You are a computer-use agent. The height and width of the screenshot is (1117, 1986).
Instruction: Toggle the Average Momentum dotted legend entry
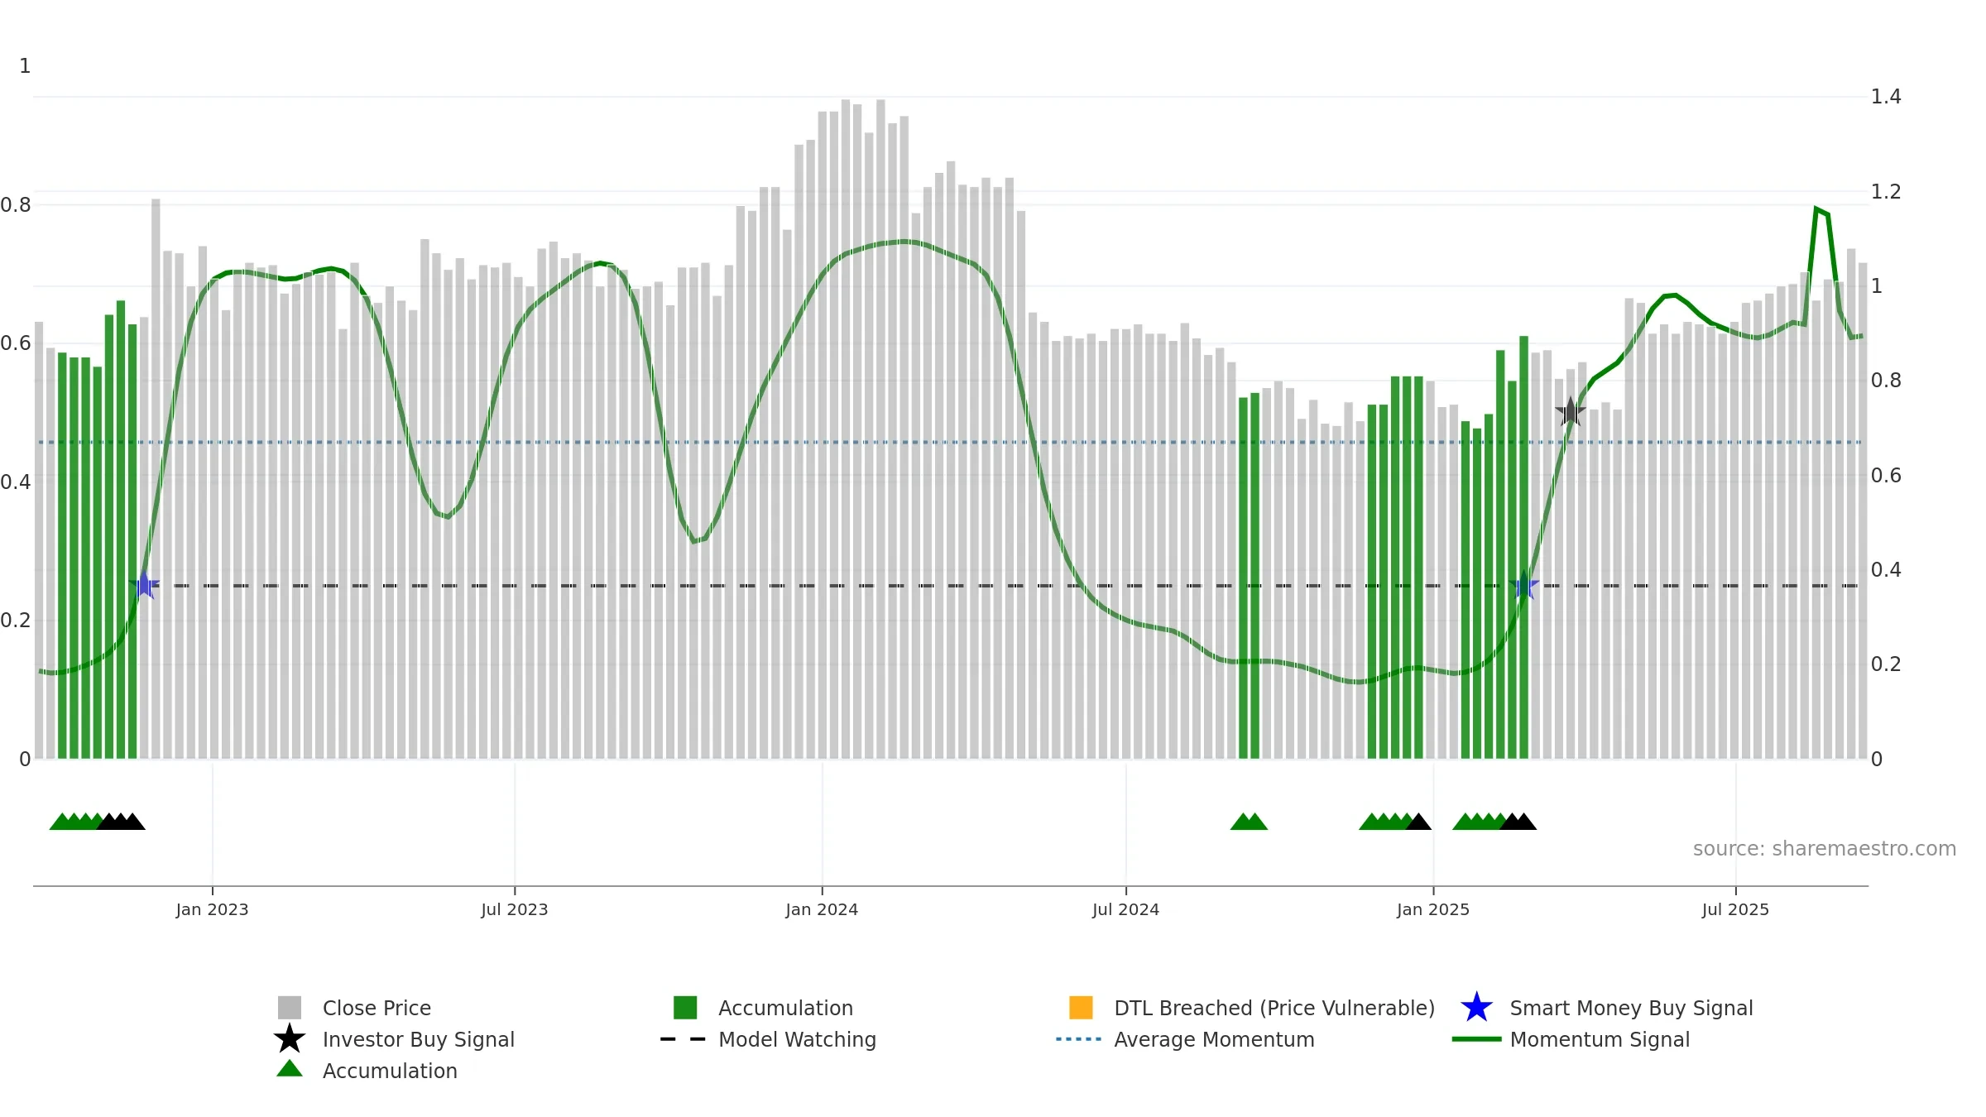tap(1079, 1039)
